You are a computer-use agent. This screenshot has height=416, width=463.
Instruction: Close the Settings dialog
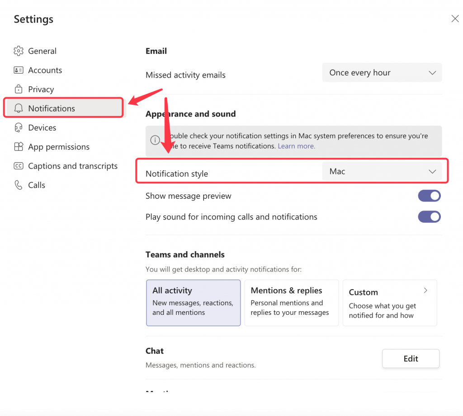455,19
